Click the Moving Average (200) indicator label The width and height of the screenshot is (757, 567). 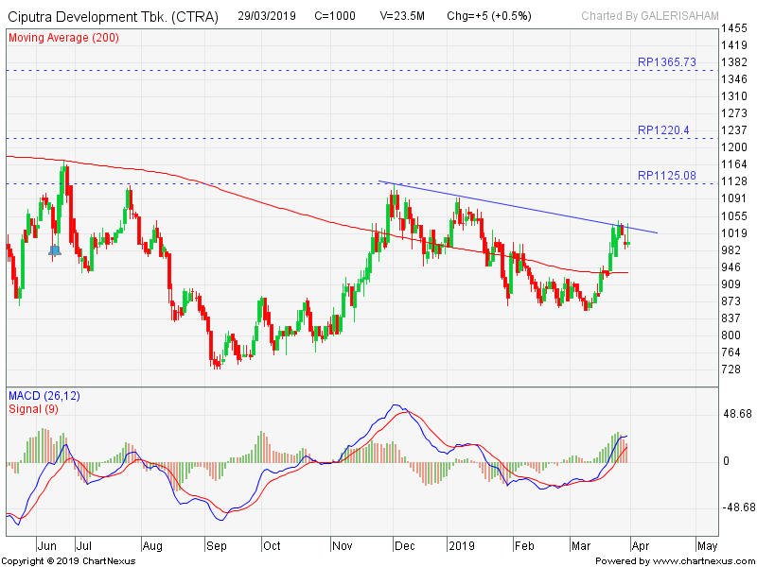[63, 38]
